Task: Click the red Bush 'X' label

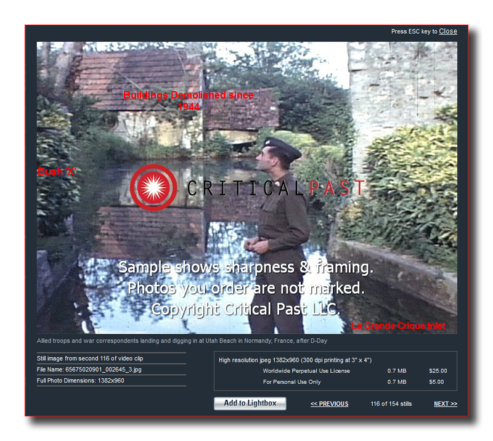Action: coord(56,172)
